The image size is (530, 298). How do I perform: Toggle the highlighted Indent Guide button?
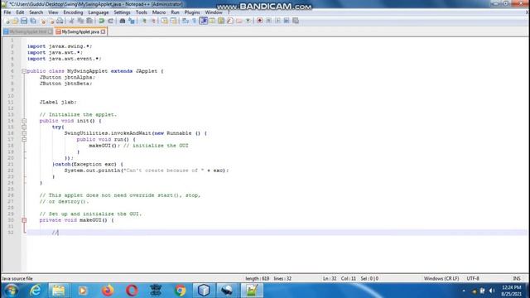[x=204, y=21]
